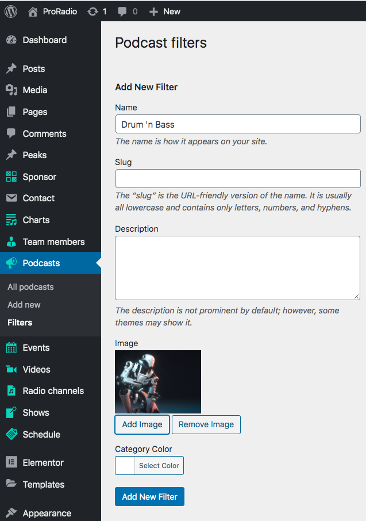Open the New content menu
The width and height of the screenshot is (366, 521).
click(x=165, y=12)
